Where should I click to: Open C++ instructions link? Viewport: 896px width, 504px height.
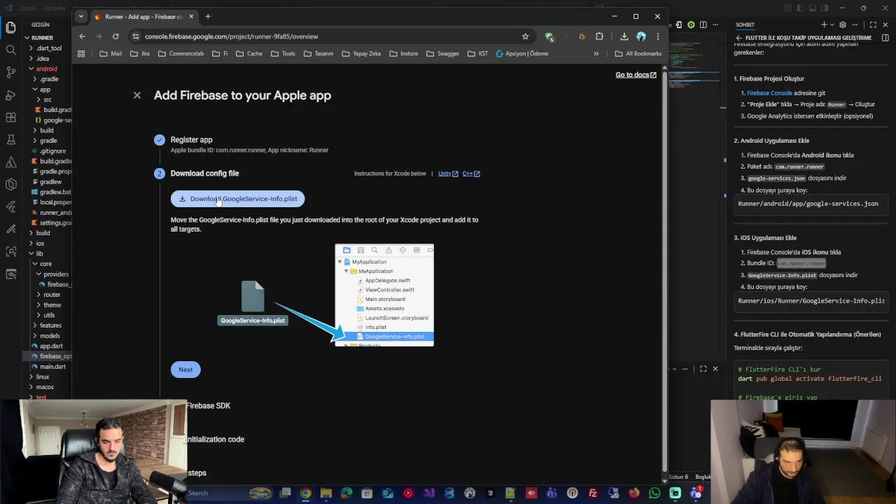coord(471,174)
